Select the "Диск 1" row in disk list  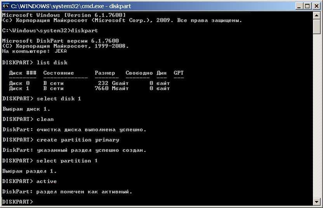point(89,88)
